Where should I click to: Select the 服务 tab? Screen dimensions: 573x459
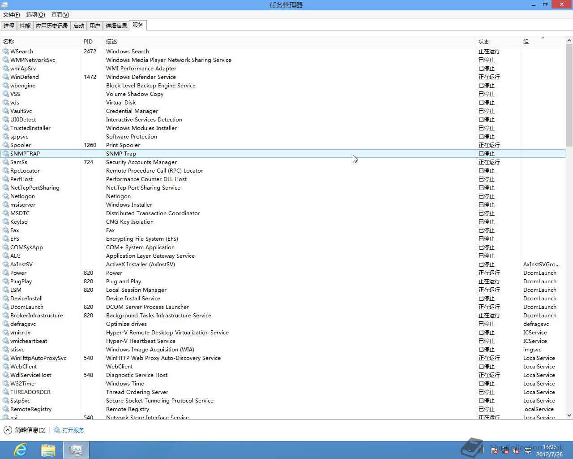(x=138, y=25)
